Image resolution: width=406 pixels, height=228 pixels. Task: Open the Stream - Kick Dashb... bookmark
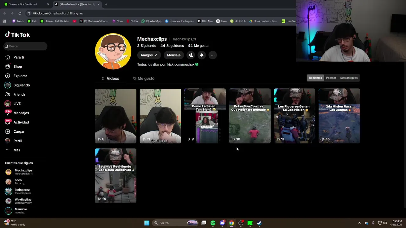(55, 21)
